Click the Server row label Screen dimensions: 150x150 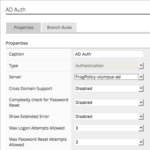[x=15, y=77]
